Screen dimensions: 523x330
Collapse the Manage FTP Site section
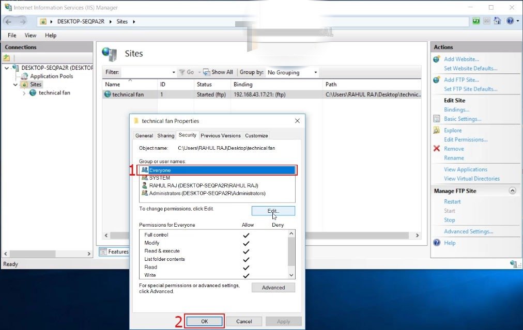[512, 191]
